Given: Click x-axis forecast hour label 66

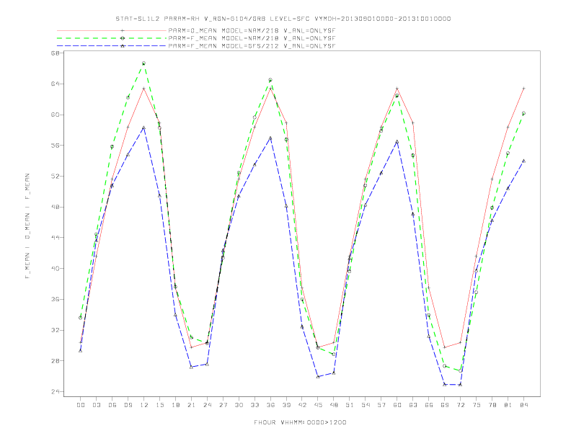Looking at the screenshot, I should [429, 405].
